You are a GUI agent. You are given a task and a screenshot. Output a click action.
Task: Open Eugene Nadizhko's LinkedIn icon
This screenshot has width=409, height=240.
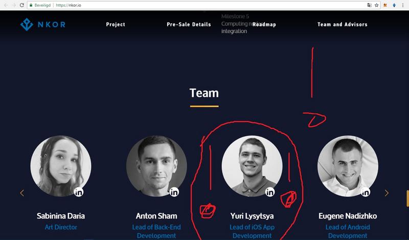click(366, 192)
